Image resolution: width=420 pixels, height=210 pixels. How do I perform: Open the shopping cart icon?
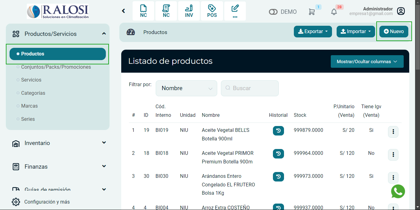(x=312, y=12)
